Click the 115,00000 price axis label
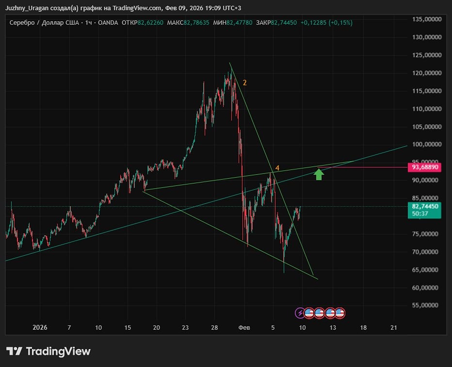452x367 pixels. (x=427, y=91)
